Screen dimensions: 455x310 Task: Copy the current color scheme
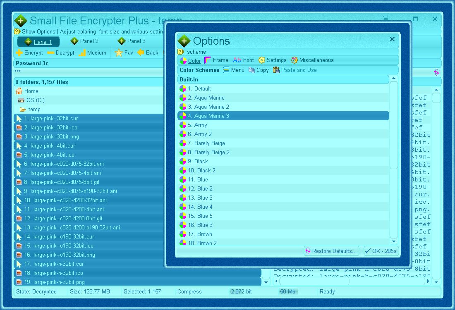coord(259,70)
